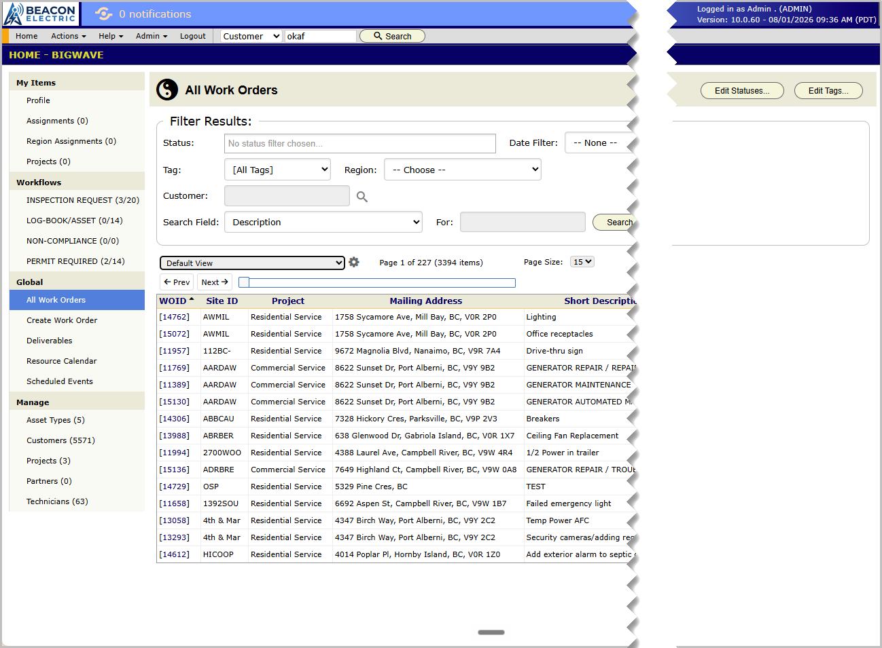Open Deliverables in Global section
The width and height of the screenshot is (882, 648).
point(49,341)
